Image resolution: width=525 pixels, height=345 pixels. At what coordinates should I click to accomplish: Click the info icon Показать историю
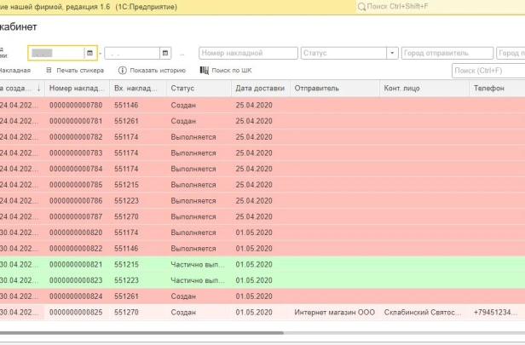(122, 70)
